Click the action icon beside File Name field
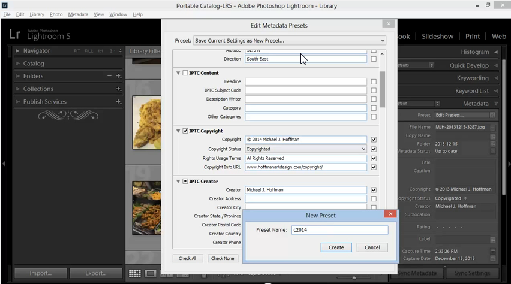This screenshot has height=284, width=511. (x=493, y=128)
